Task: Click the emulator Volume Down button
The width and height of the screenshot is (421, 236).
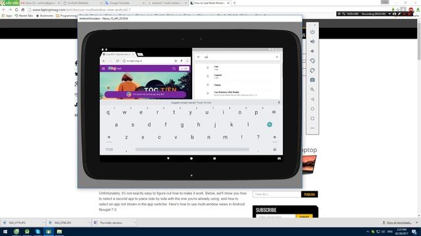Action: [312, 51]
